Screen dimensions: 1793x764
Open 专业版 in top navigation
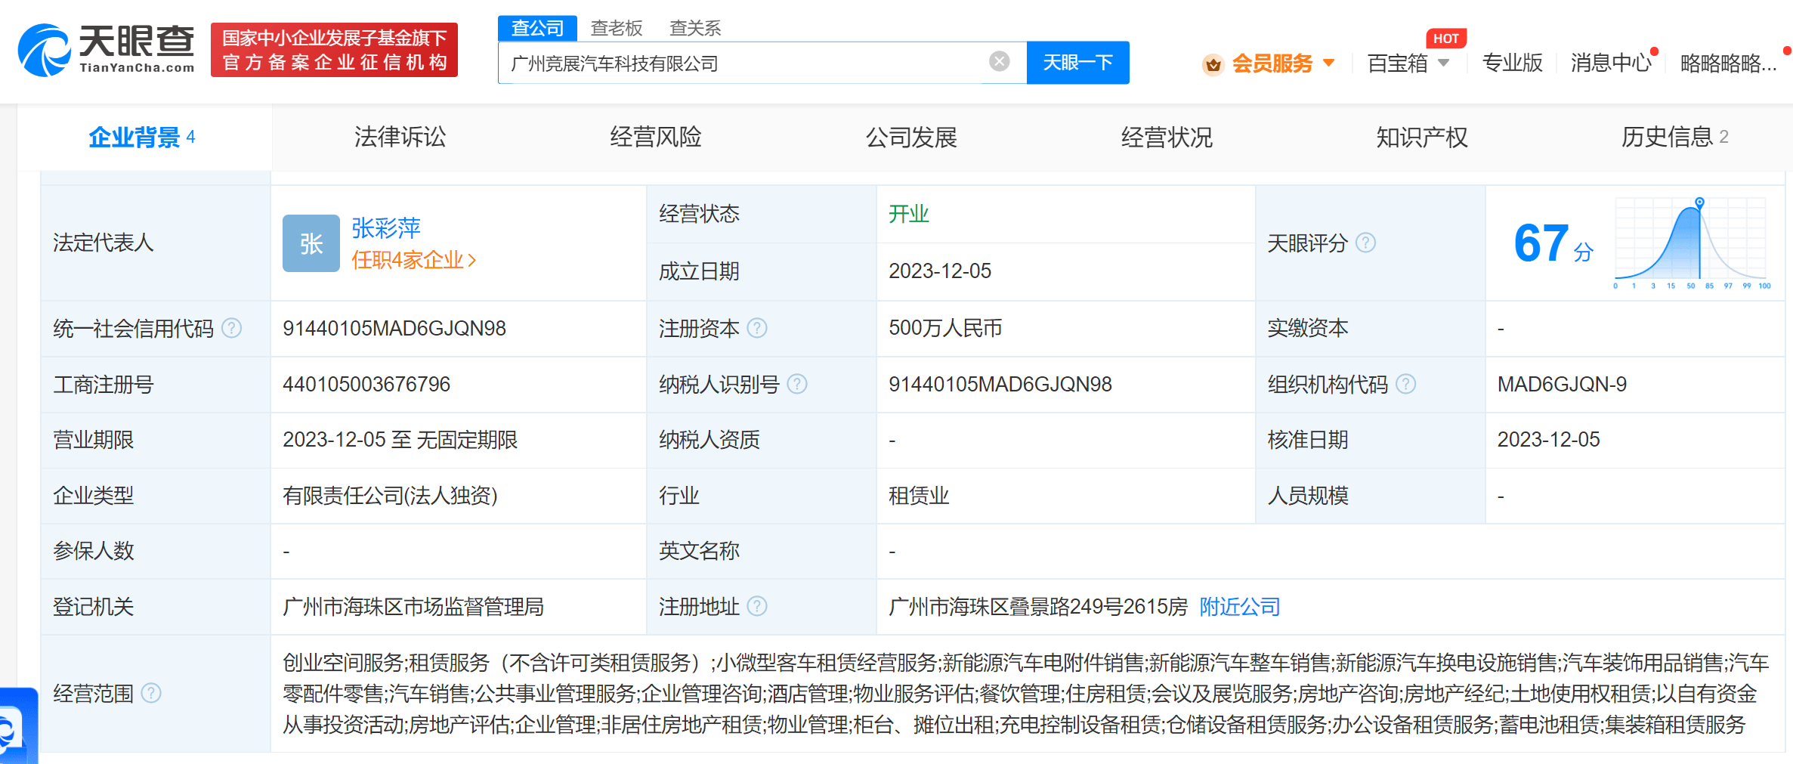coord(1513,63)
